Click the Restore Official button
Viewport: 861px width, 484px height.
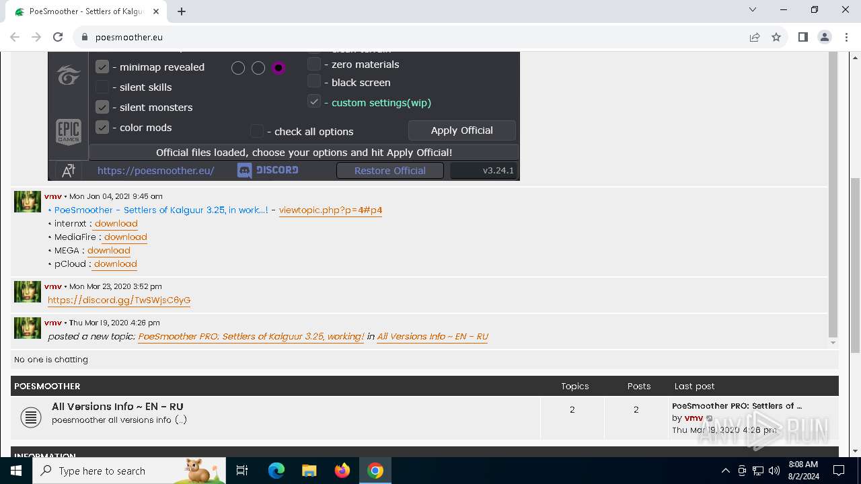(x=390, y=171)
